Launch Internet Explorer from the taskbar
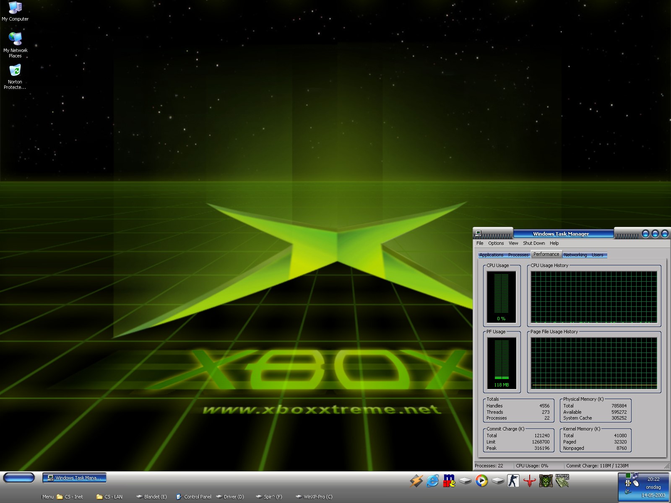The height and width of the screenshot is (503, 671). 432,480
